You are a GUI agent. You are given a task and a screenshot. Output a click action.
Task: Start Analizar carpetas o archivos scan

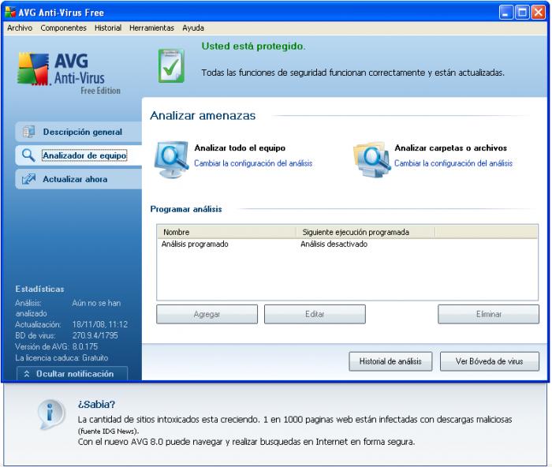(450, 148)
